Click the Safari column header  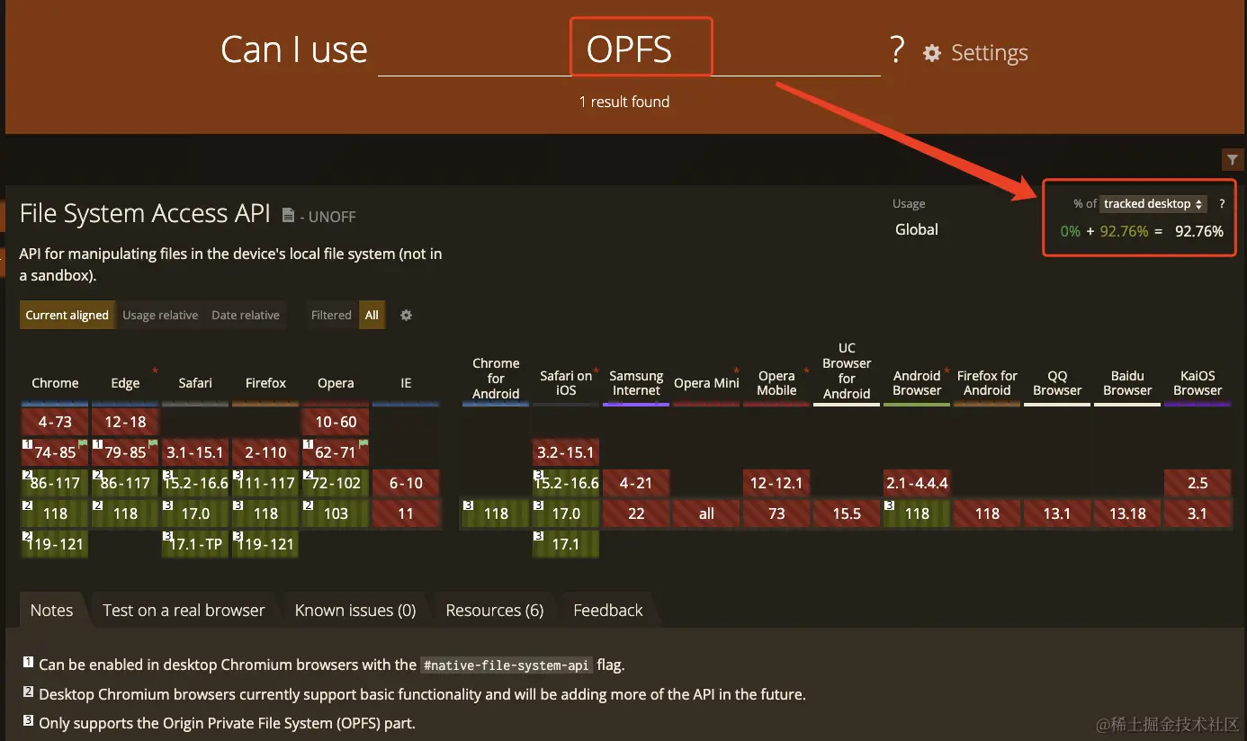coord(195,383)
